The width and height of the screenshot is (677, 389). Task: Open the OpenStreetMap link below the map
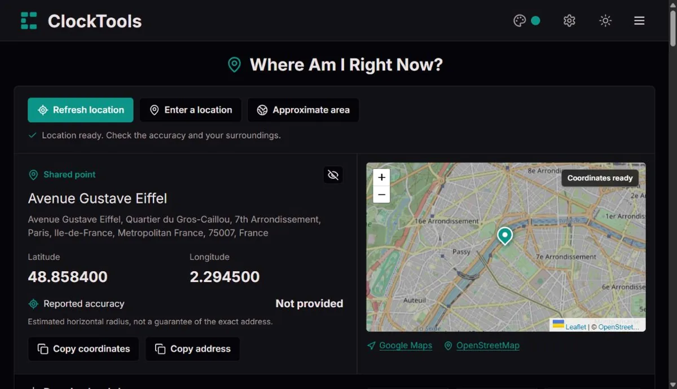[488, 346]
